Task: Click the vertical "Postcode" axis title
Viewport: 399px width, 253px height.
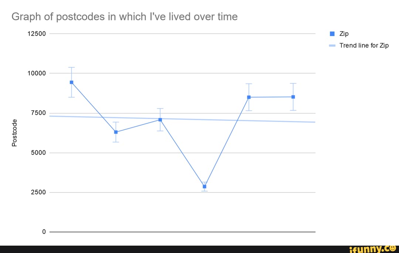Action: coord(14,133)
